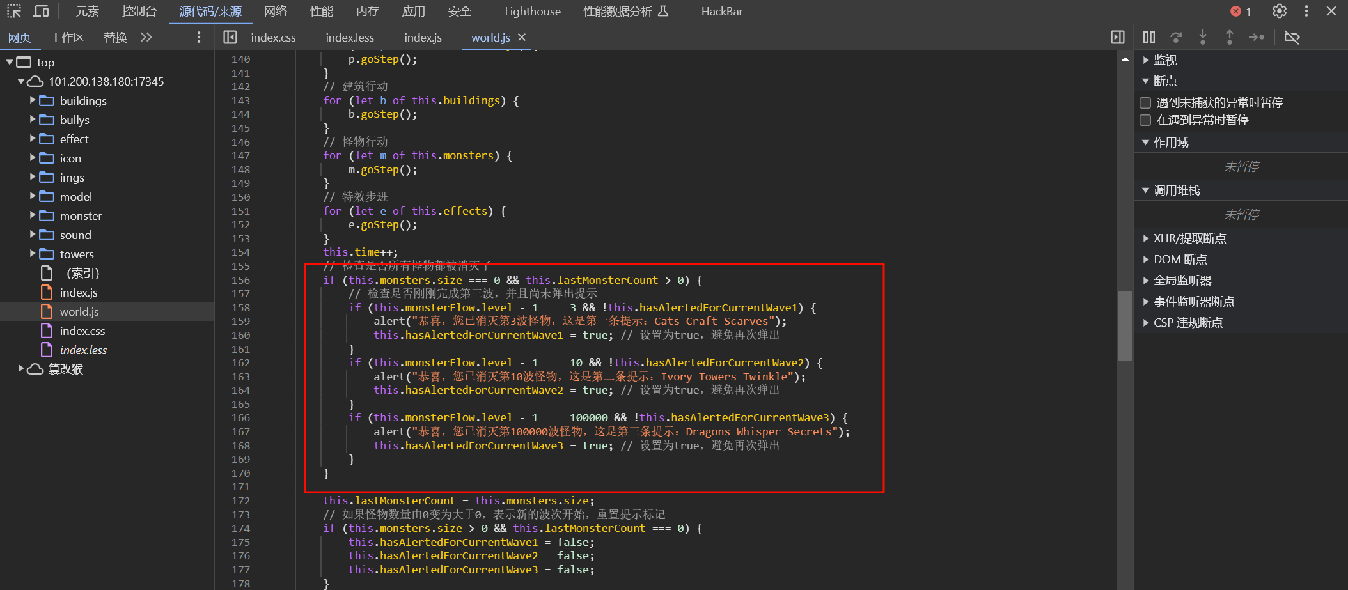Image resolution: width=1348 pixels, height=590 pixels.
Task: Select index.css in the file tree
Action: coord(82,331)
